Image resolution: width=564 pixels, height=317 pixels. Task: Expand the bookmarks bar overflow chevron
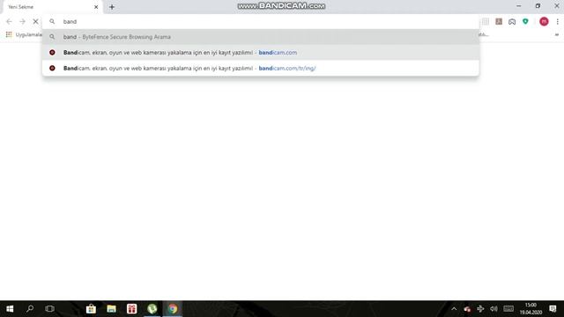click(556, 35)
